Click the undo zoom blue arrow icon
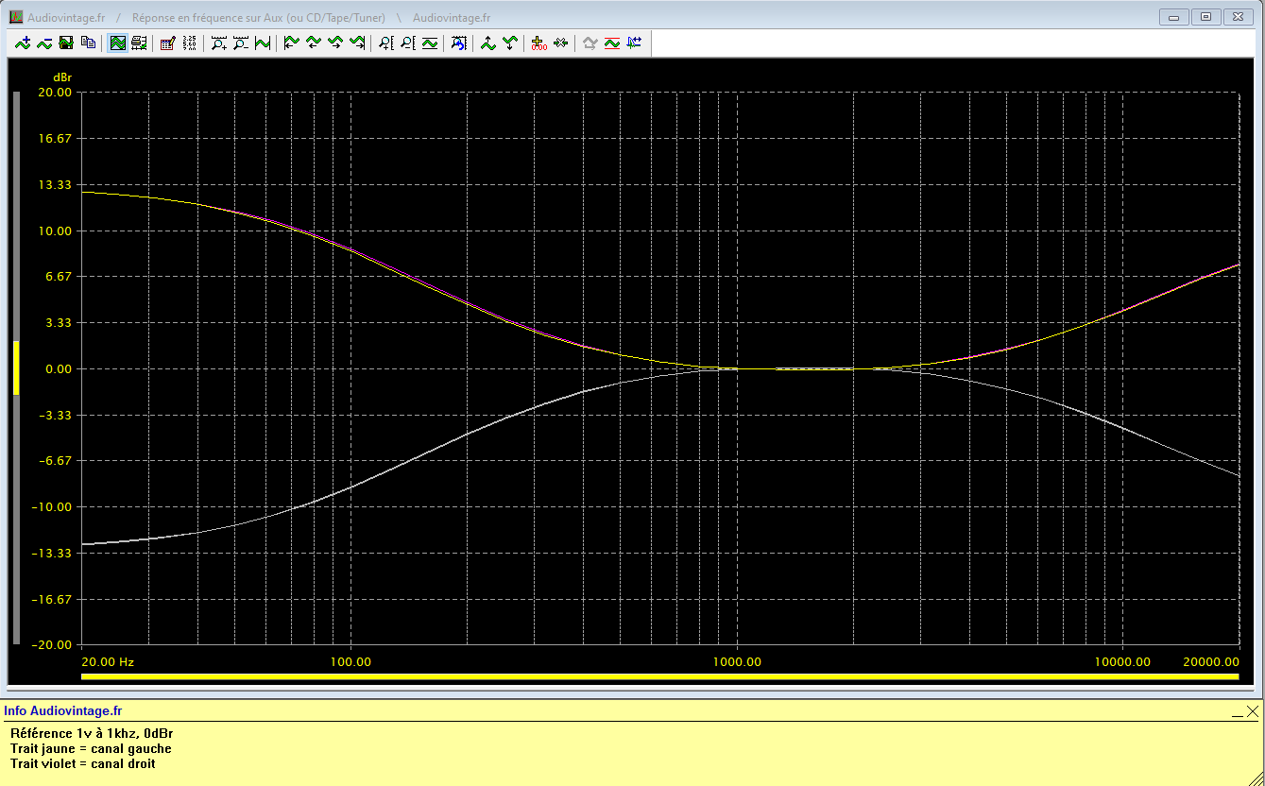Viewport: 1265px width, 786px height. tap(459, 43)
